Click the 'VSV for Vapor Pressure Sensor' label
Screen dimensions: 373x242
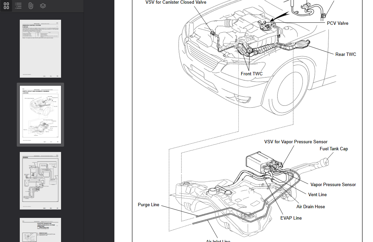[296, 142]
